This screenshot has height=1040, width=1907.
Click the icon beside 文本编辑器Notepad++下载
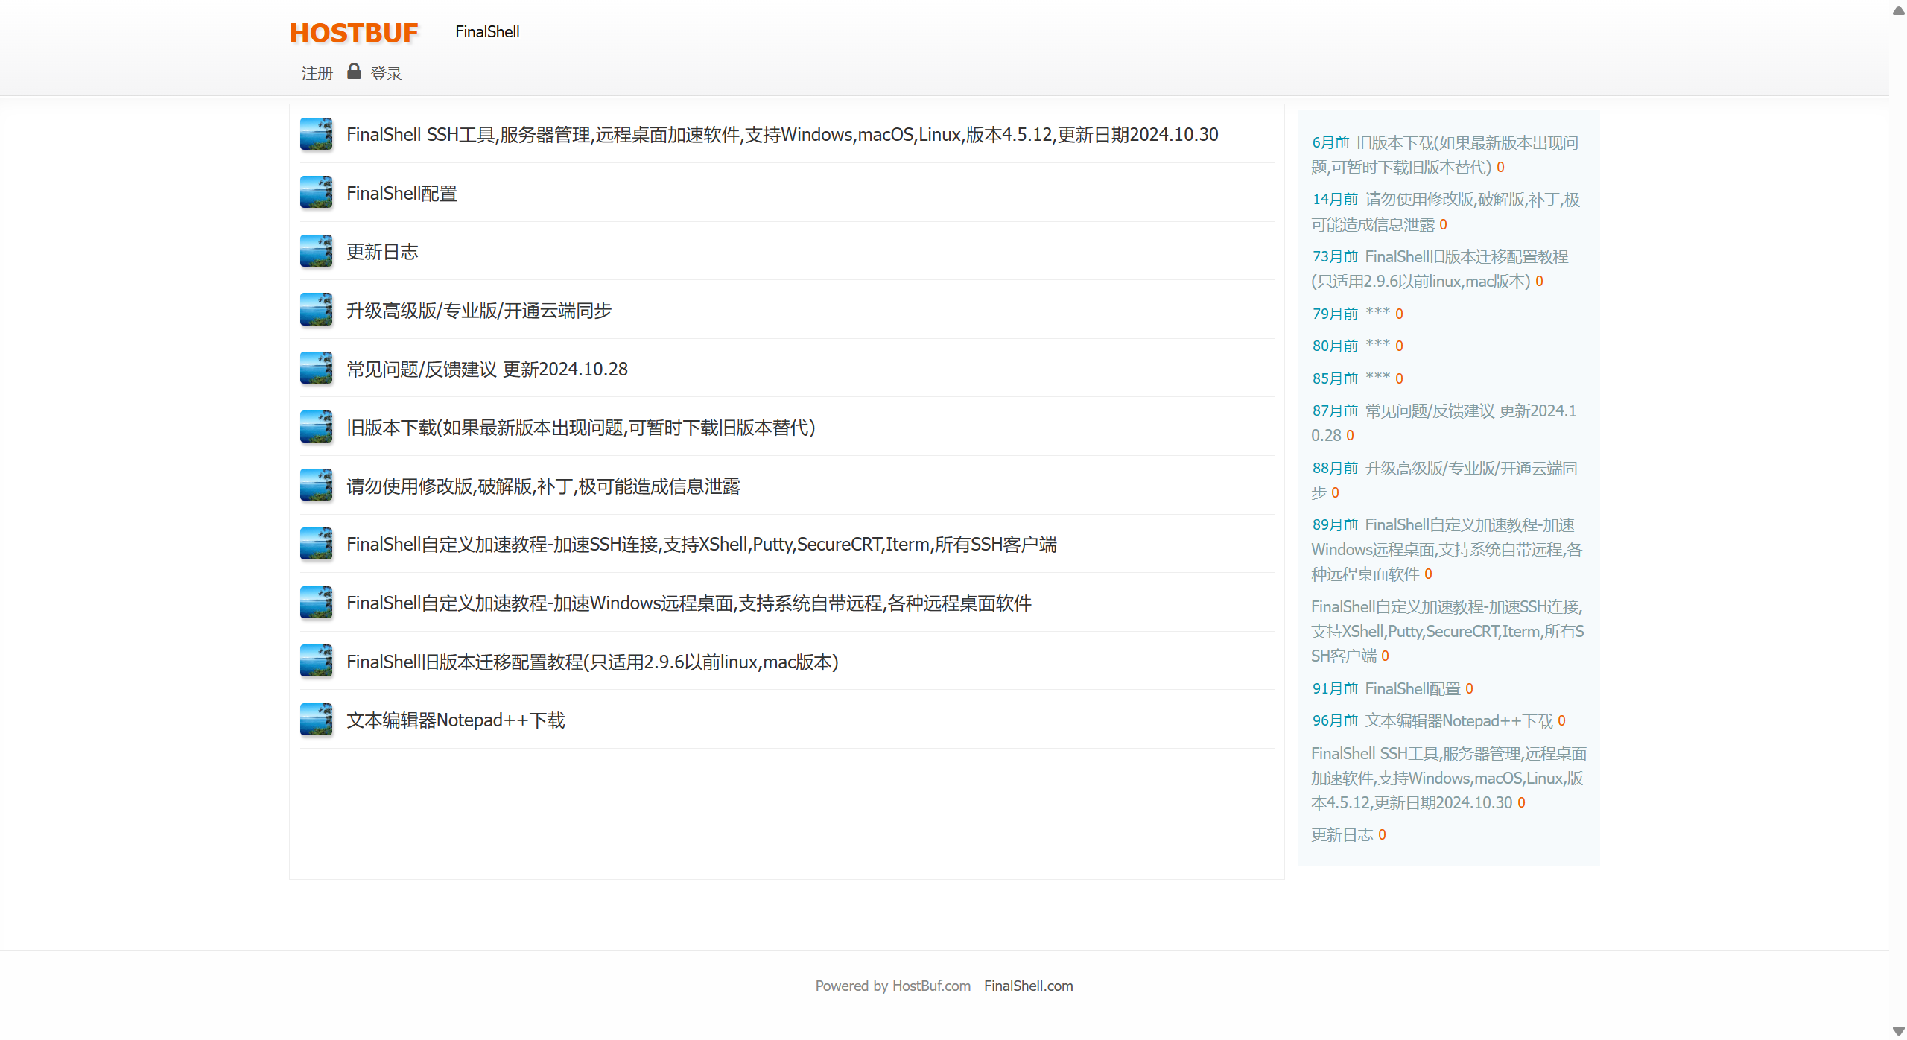tap(316, 720)
